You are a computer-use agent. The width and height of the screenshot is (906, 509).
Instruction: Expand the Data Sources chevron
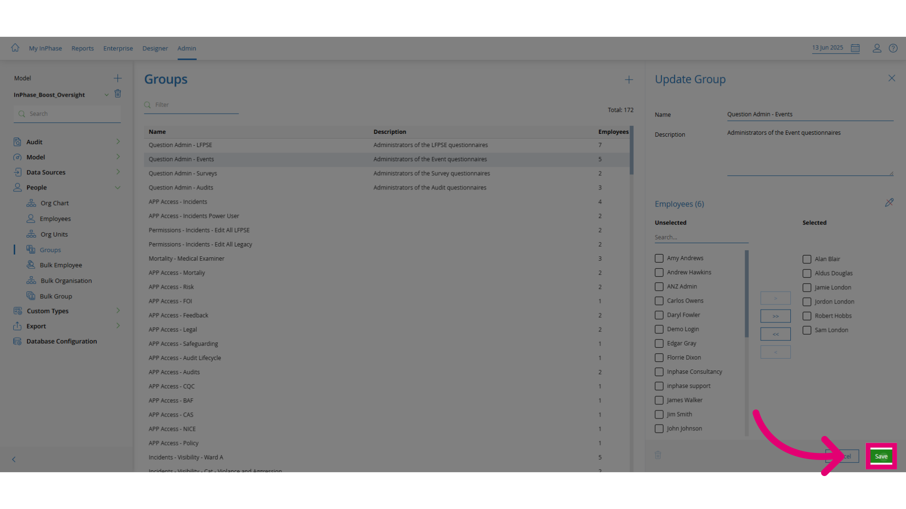[x=118, y=172]
